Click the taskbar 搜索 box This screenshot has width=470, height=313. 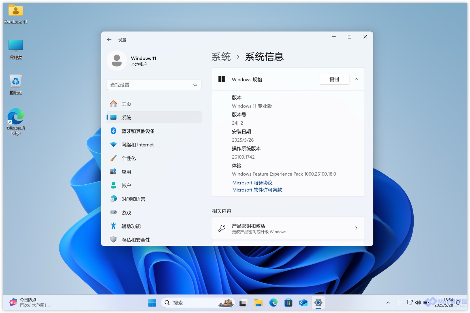[x=198, y=303]
